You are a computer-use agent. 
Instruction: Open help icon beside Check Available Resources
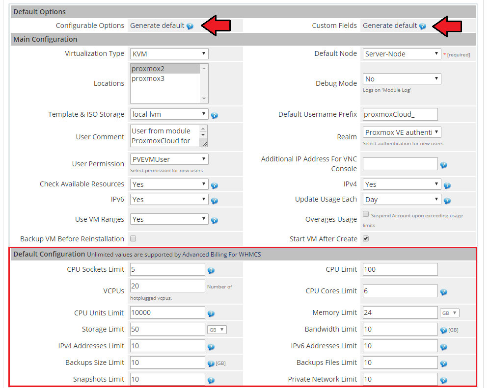(215, 186)
